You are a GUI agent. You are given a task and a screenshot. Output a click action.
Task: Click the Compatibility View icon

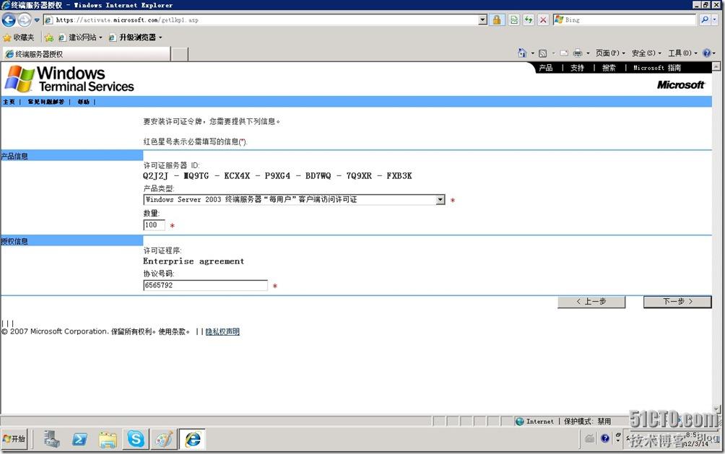click(x=513, y=20)
